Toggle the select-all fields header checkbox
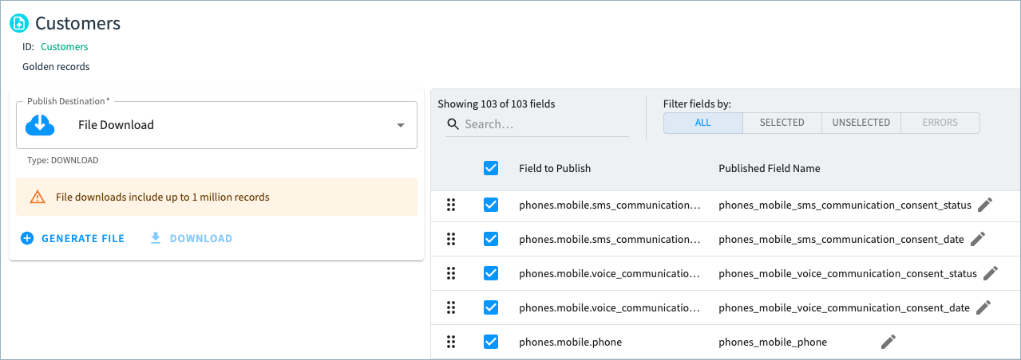The image size is (1021, 360). pyautogui.click(x=491, y=168)
